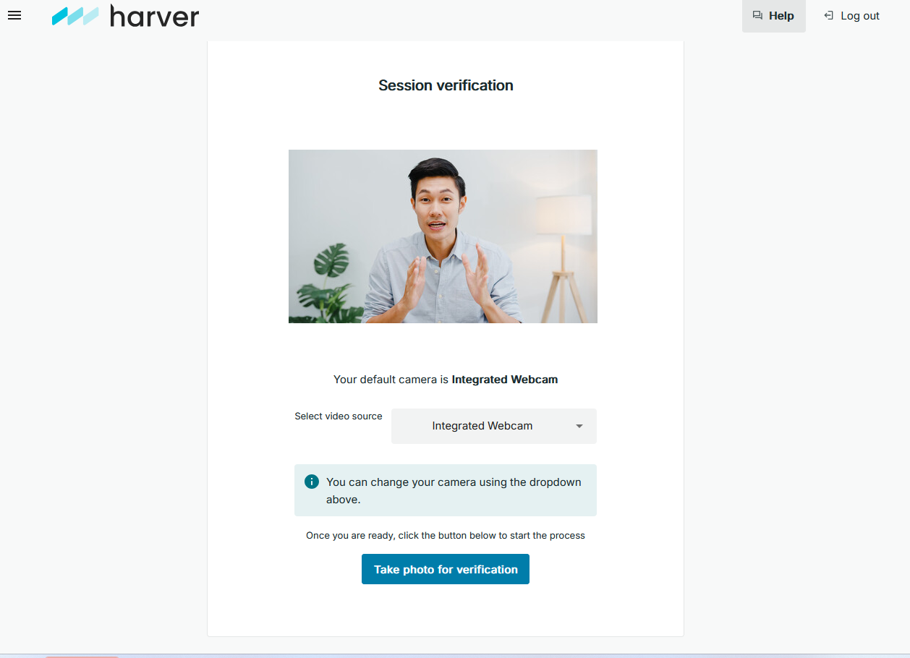The height and width of the screenshot is (658, 910).
Task: Click the bold camera name above the dropdown
Action: coord(504,380)
